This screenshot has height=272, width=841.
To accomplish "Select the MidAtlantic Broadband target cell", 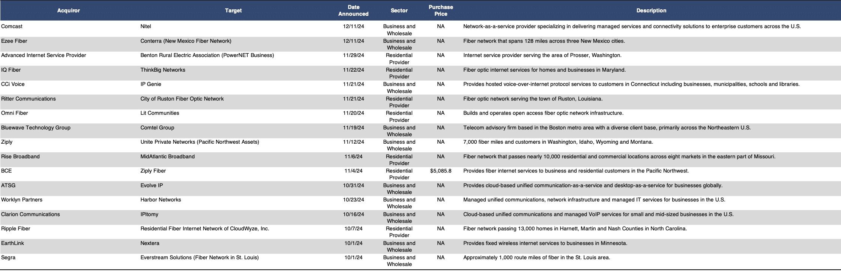I will click(168, 156).
